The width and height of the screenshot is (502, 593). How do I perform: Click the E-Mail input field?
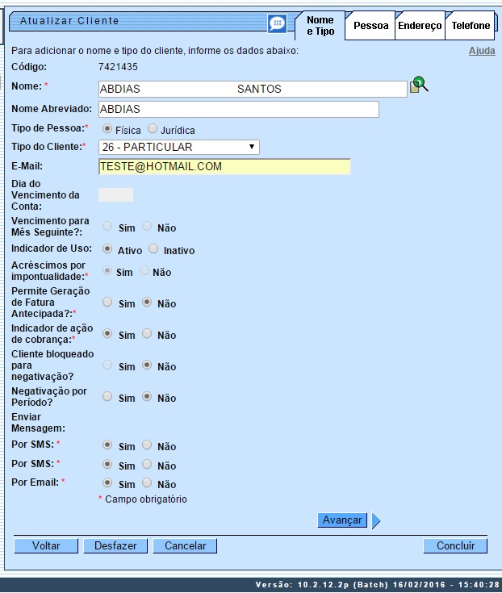point(224,167)
